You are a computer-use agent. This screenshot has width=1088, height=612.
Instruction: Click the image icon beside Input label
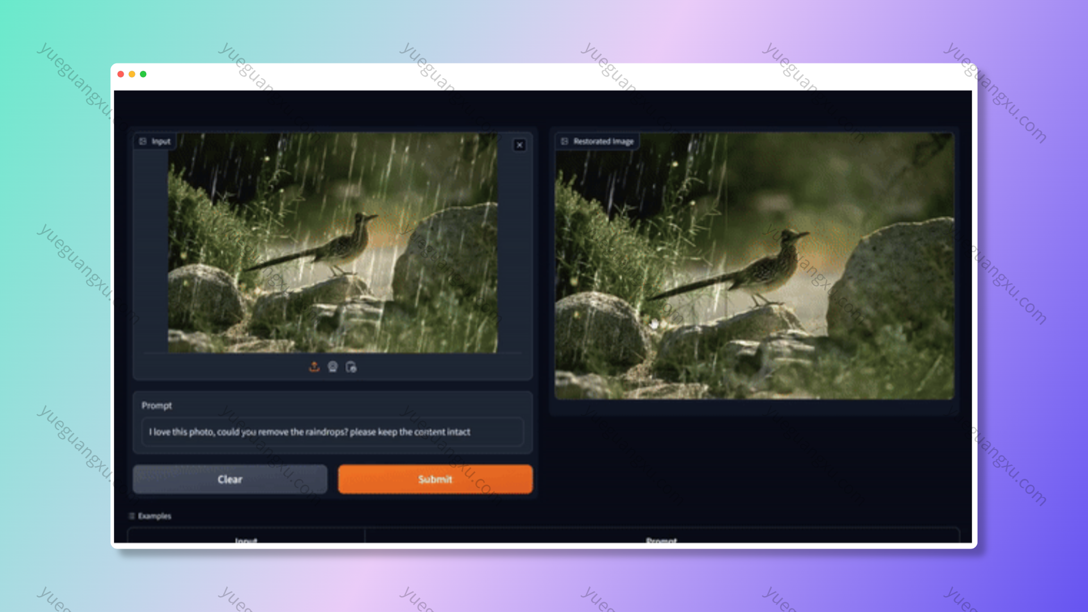click(143, 141)
